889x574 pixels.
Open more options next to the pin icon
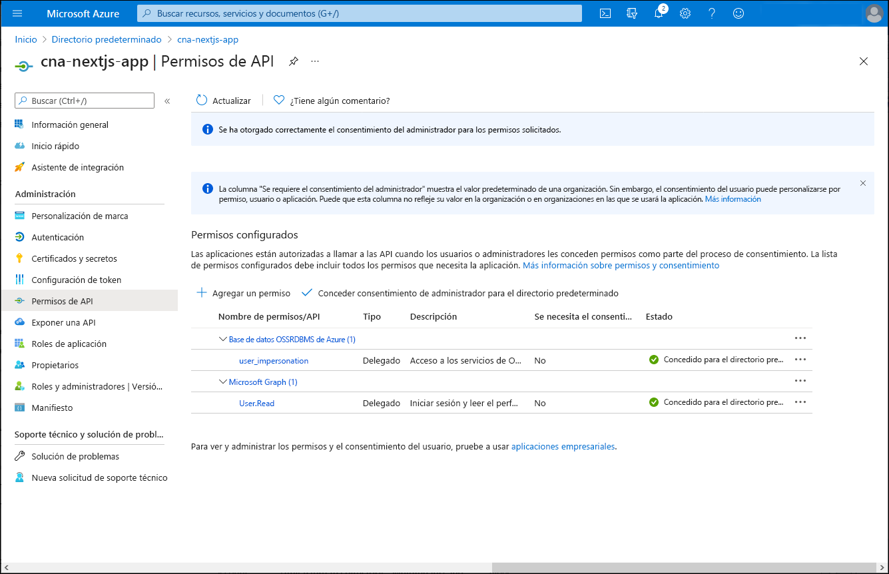coord(315,61)
